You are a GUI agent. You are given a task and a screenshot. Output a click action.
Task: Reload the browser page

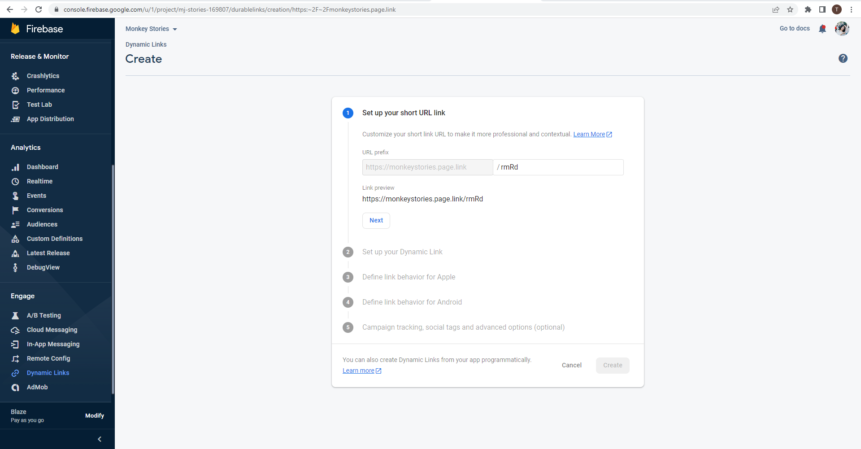click(x=39, y=9)
